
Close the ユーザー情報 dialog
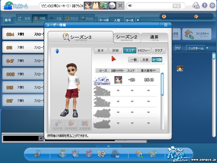coord(166,25)
